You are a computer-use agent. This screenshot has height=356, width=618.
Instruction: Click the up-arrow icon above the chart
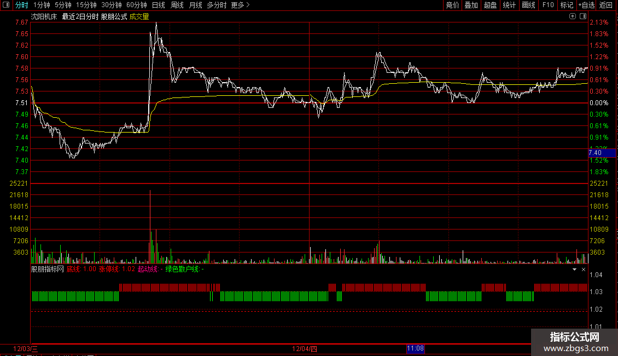tap(572, 16)
